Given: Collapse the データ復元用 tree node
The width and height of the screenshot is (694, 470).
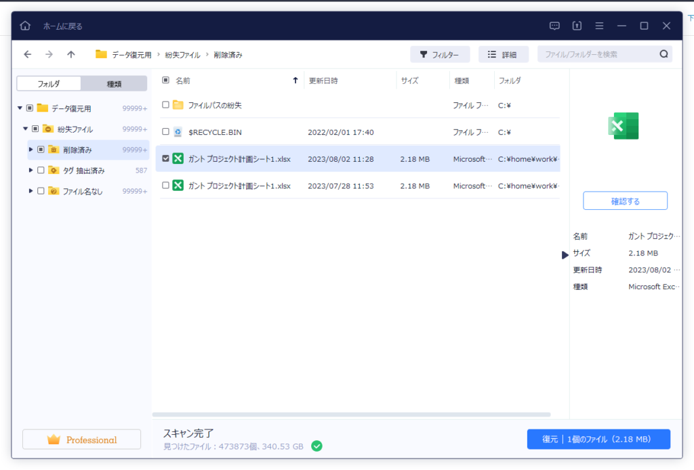Looking at the screenshot, I should (x=20, y=108).
